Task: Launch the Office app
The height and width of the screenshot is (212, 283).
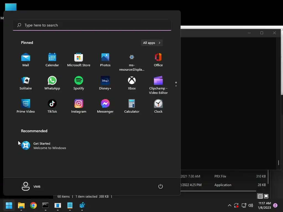Action: click(x=158, y=60)
